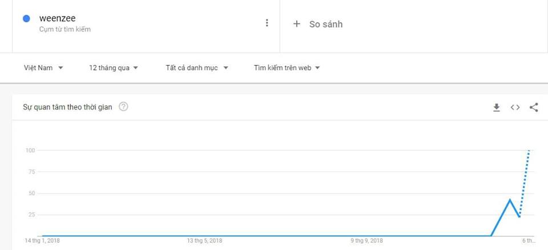Screen dimensions: 548x250
Task: Download the interest over time data
Action: point(497,107)
